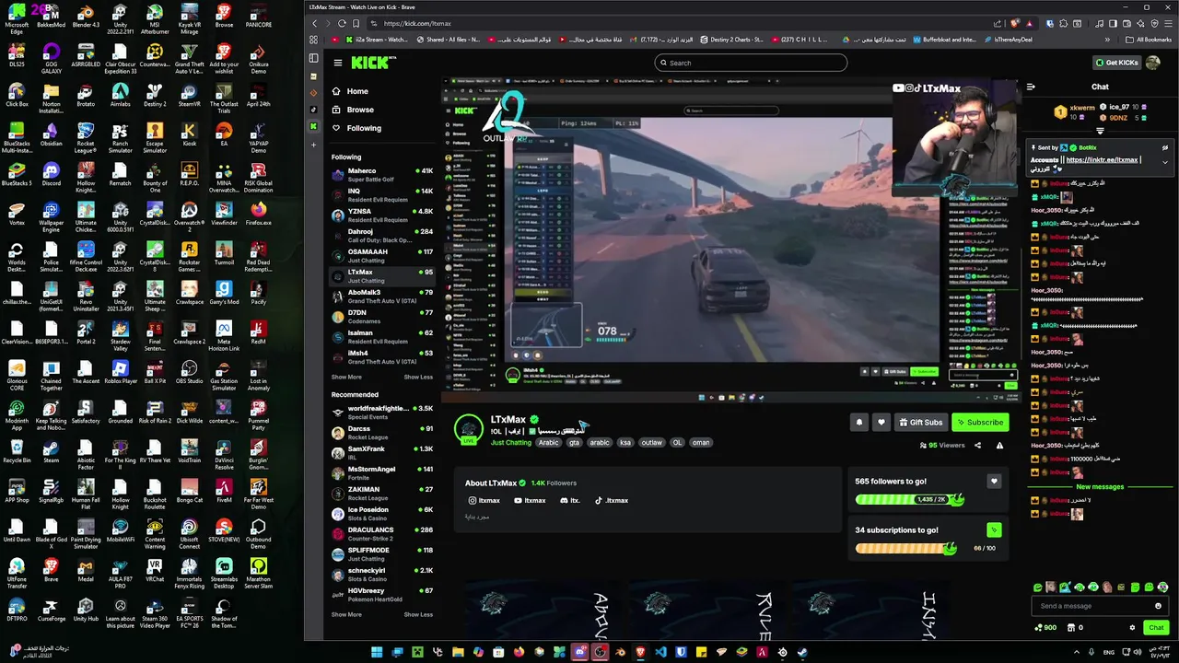
Task: Open OSAMAAAH channel in Following list
Action: [382, 255]
